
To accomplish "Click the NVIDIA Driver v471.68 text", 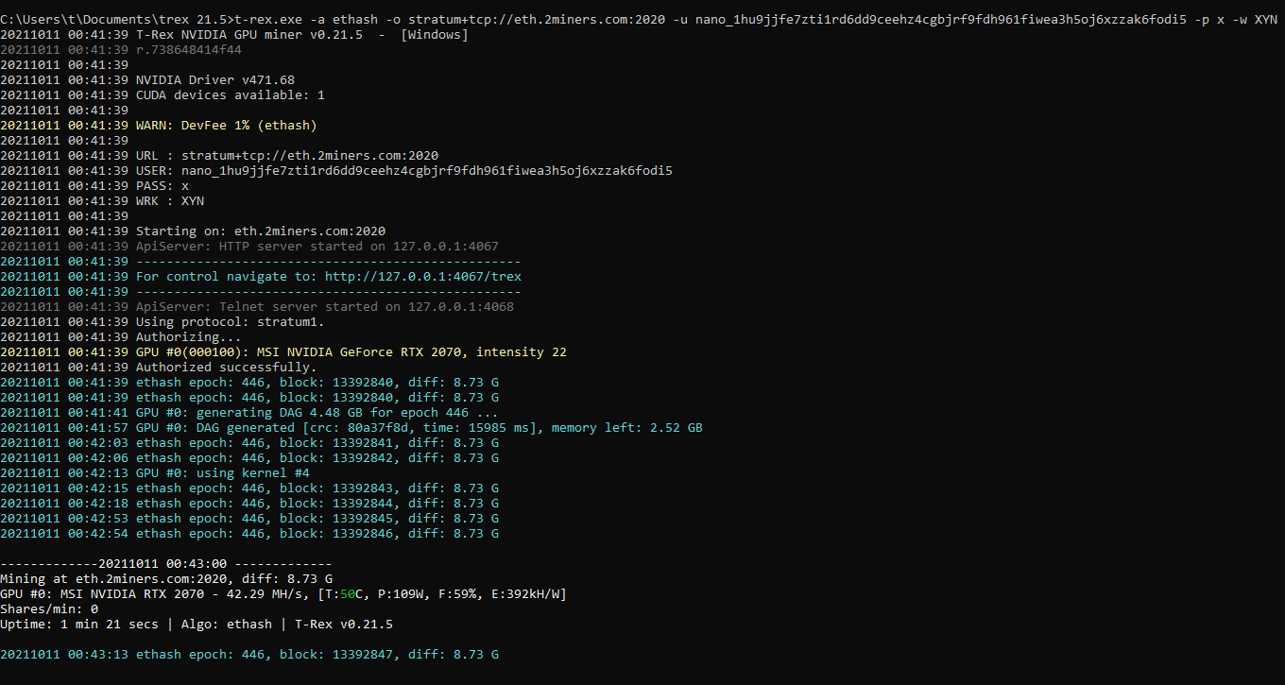I will coord(214,80).
